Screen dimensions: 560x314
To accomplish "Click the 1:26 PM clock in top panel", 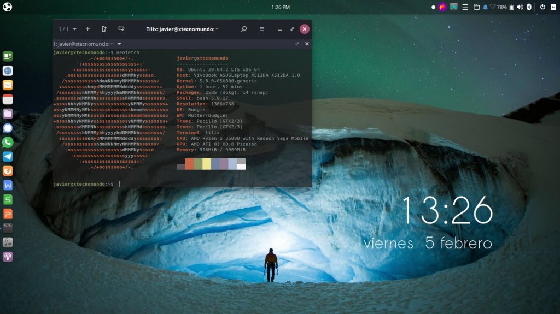I will (280, 7).
